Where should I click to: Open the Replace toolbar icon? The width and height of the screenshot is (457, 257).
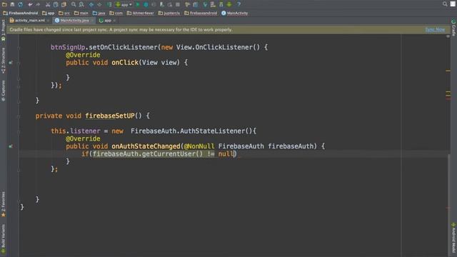81,4
